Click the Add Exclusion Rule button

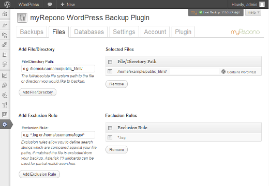point(39,174)
